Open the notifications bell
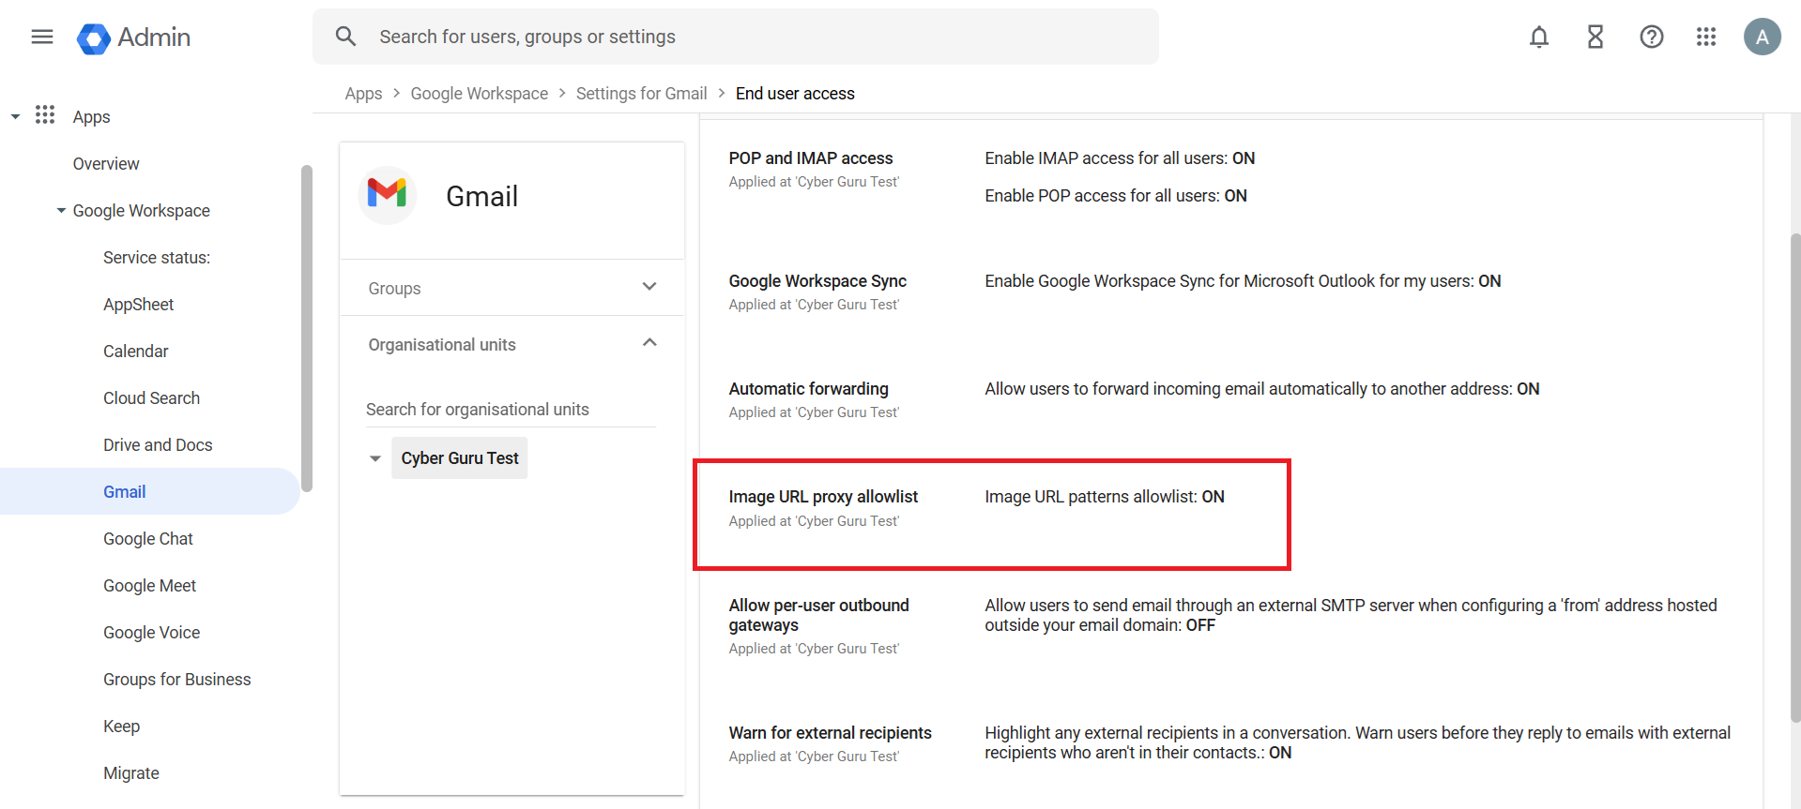Screen dimensions: 1801x809 (x=1539, y=37)
